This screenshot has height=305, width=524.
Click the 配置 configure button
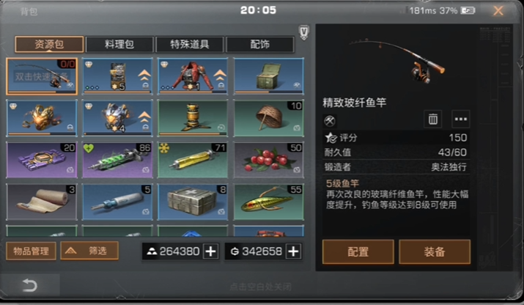coord(358,251)
